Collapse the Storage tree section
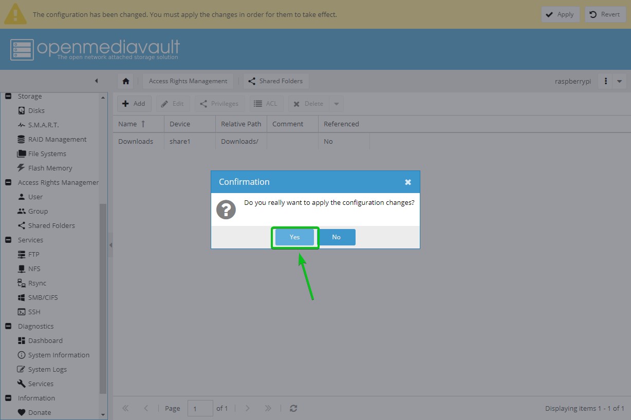Viewport: 631px width, 420px height. (8, 96)
